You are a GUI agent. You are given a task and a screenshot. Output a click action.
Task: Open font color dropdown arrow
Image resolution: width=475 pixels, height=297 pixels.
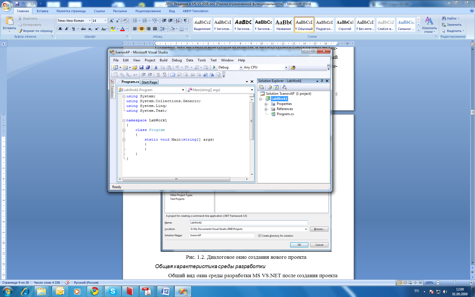(127, 29)
